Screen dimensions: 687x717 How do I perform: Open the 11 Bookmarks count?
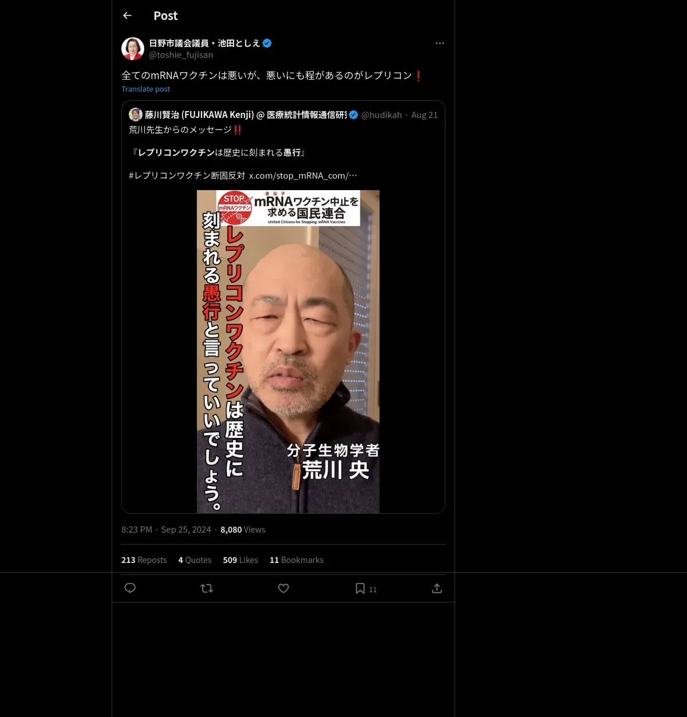pyautogui.click(x=297, y=560)
